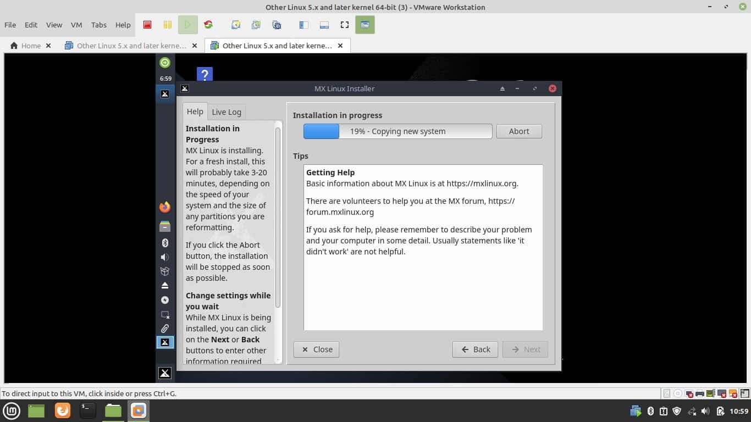The width and height of the screenshot is (751, 422).
Task: Restart the guest with the red-green arrows icon
Action: 208,25
